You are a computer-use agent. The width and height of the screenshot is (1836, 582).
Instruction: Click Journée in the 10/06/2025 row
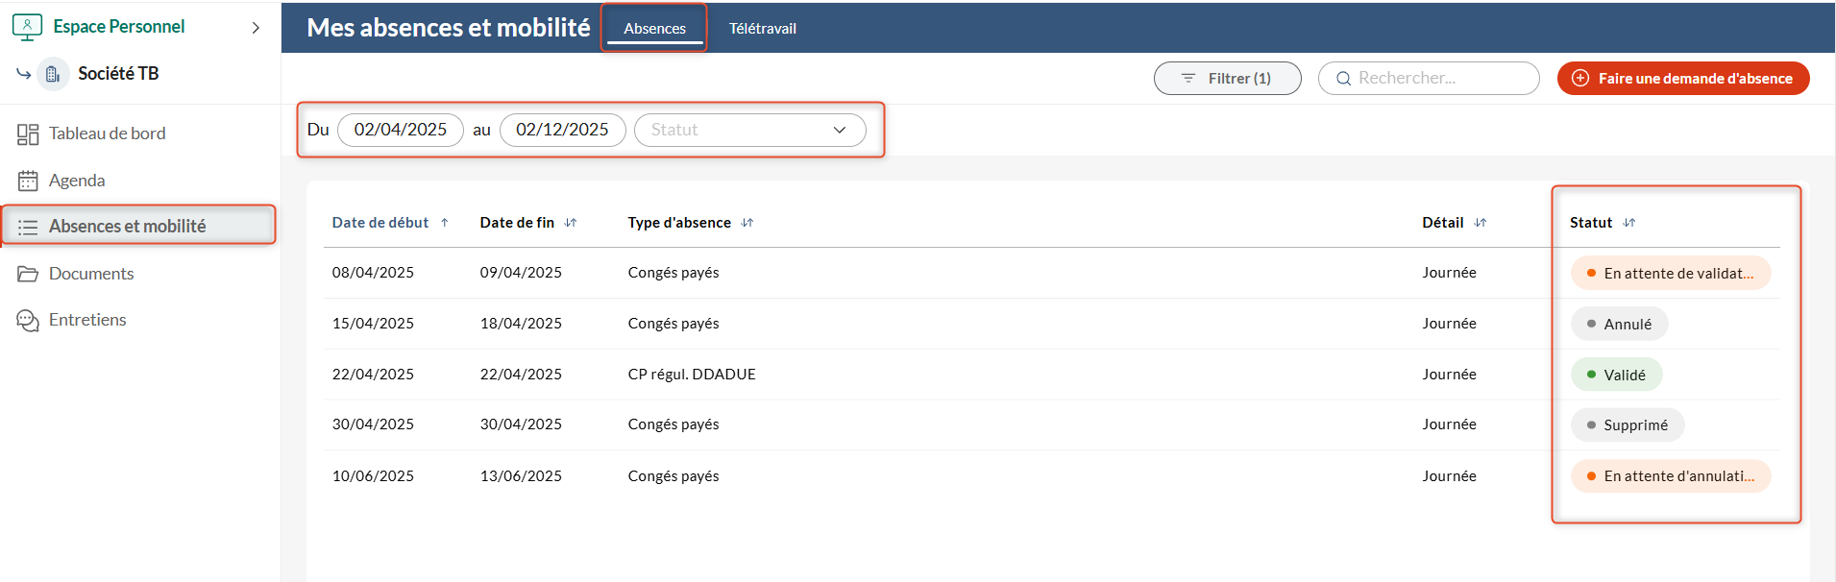(x=1449, y=476)
